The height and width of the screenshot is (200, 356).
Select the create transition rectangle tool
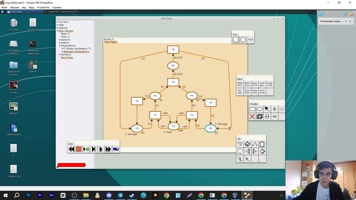(252, 109)
